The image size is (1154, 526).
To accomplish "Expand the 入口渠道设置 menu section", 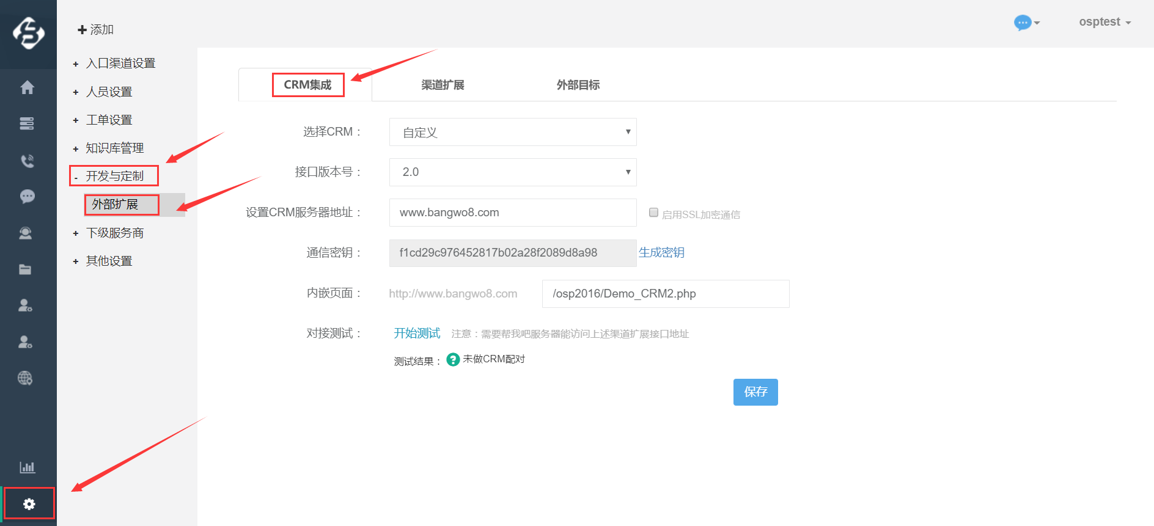I will (120, 64).
